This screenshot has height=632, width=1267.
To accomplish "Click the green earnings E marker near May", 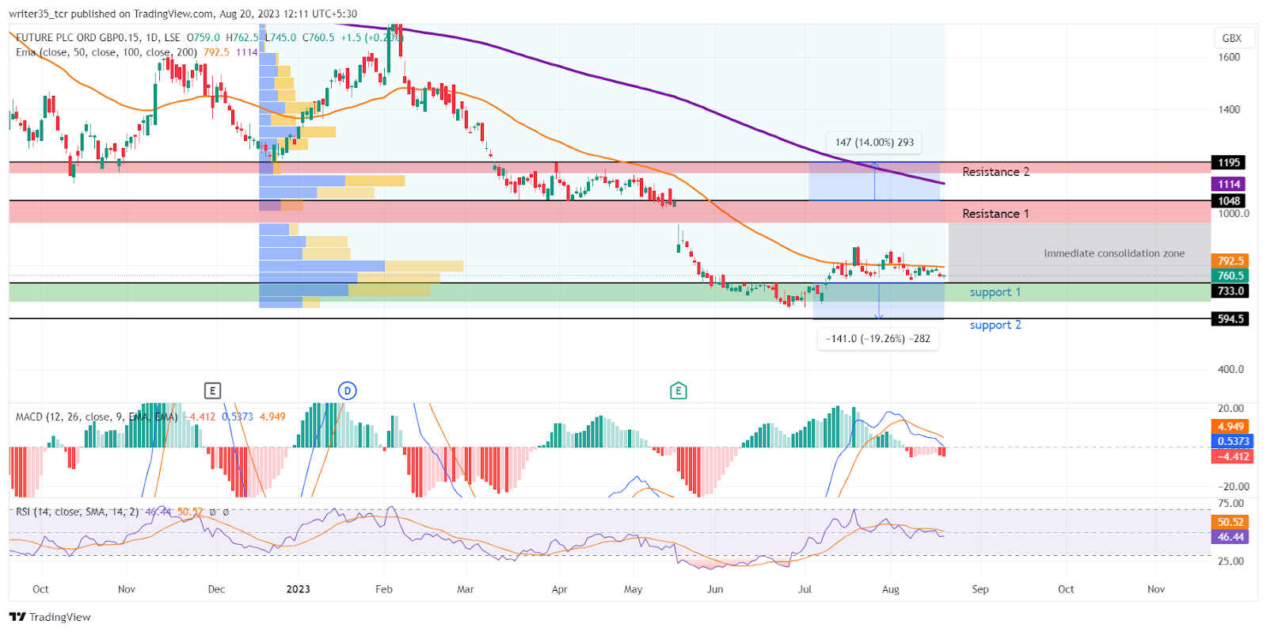I will click(x=678, y=390).
